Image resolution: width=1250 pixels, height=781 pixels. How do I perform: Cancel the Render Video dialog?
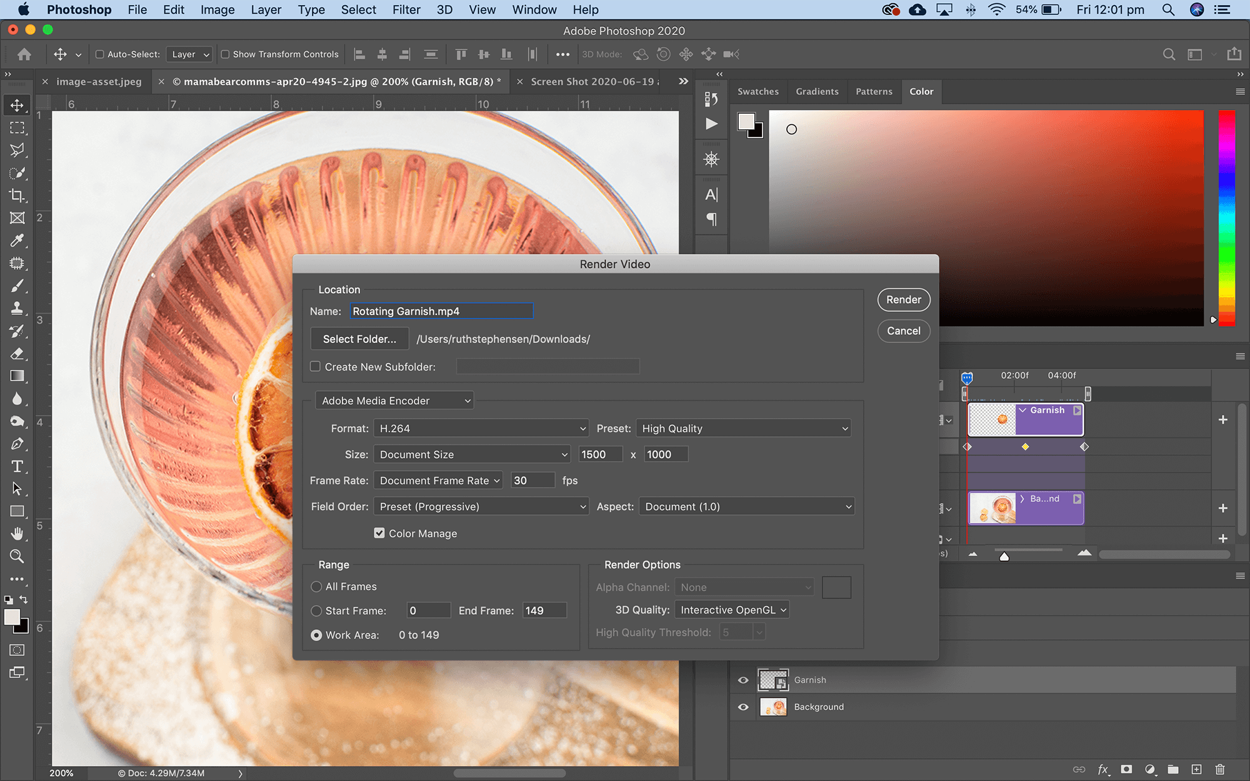904,331
